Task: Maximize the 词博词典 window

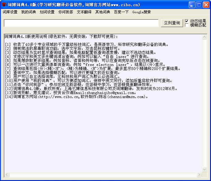Action: [x=199, y=5]
